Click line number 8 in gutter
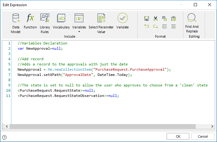 coord(9,80)
